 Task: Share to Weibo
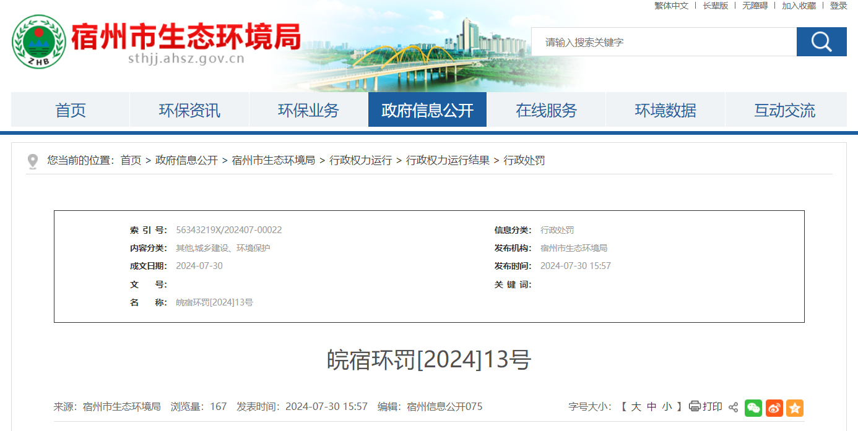pos(774,408)
